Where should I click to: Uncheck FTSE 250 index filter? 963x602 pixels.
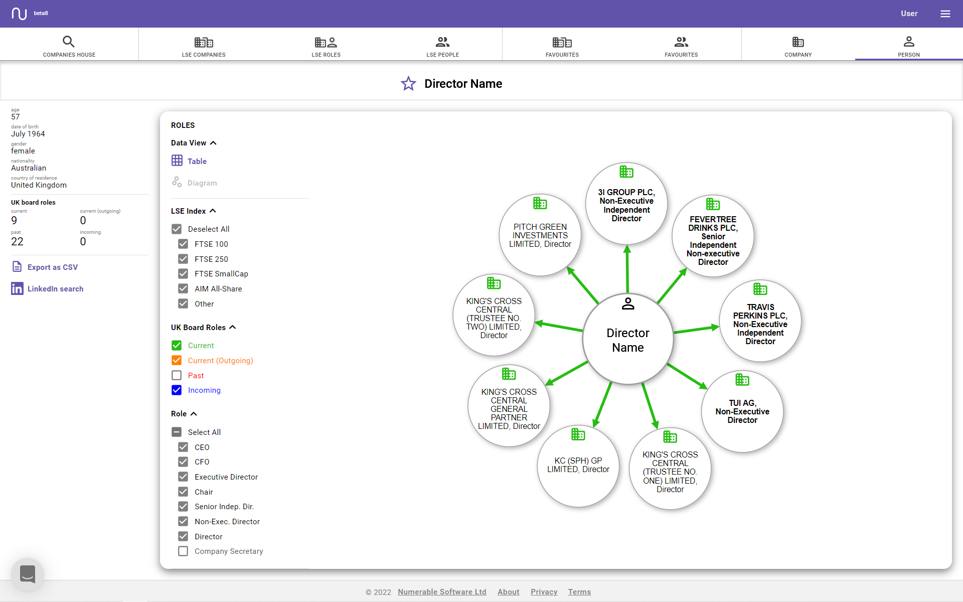point(183,259)
